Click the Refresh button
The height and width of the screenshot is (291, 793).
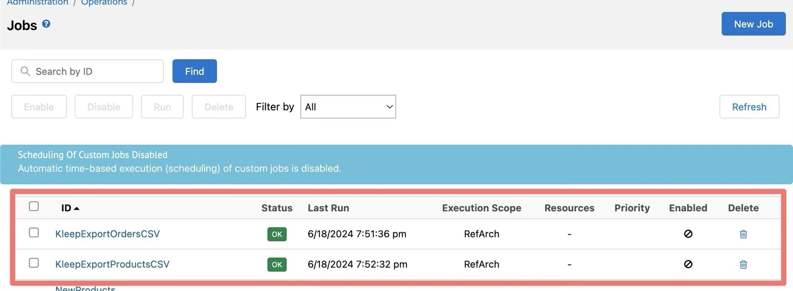(x=749, y=107)
